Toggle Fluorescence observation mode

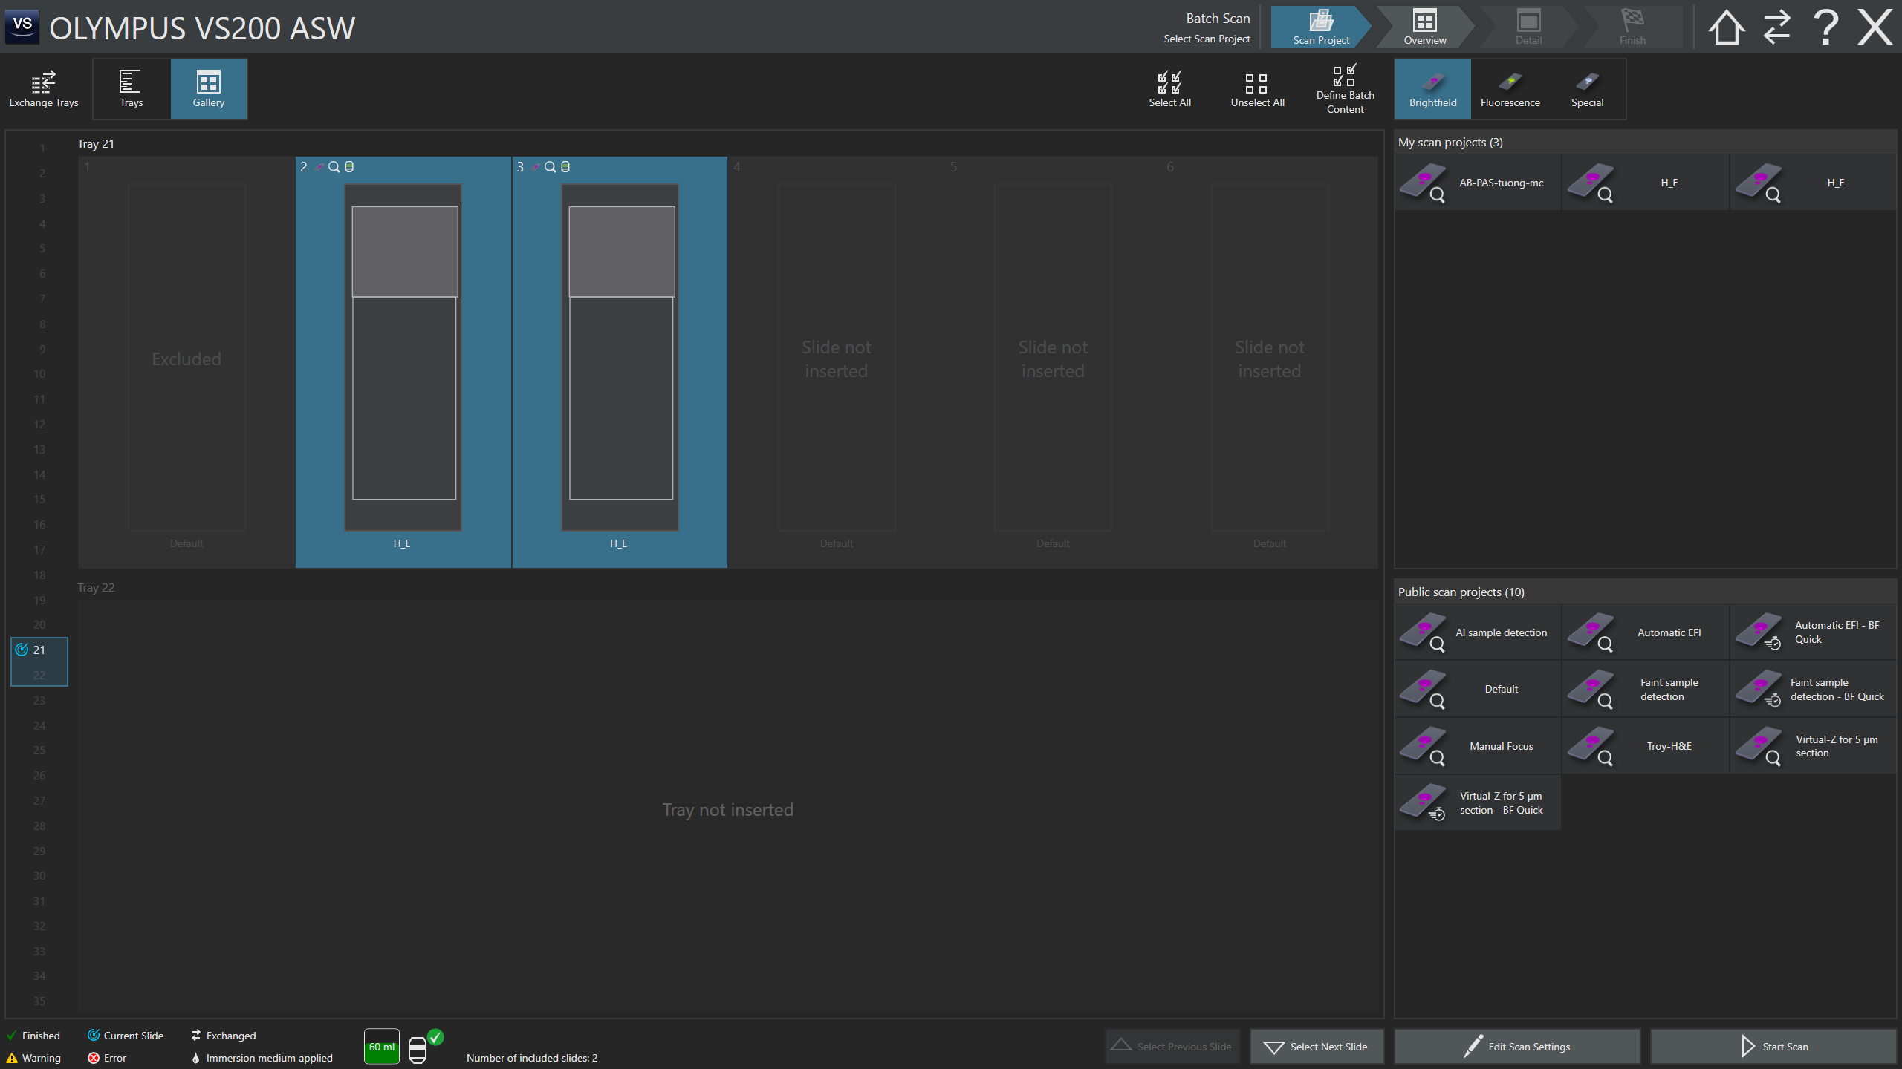(x=1510, y=88)
